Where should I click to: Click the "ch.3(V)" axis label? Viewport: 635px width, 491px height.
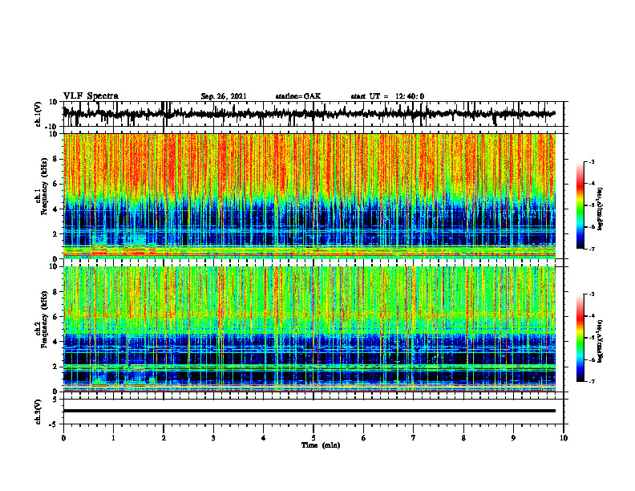point(38,412)
